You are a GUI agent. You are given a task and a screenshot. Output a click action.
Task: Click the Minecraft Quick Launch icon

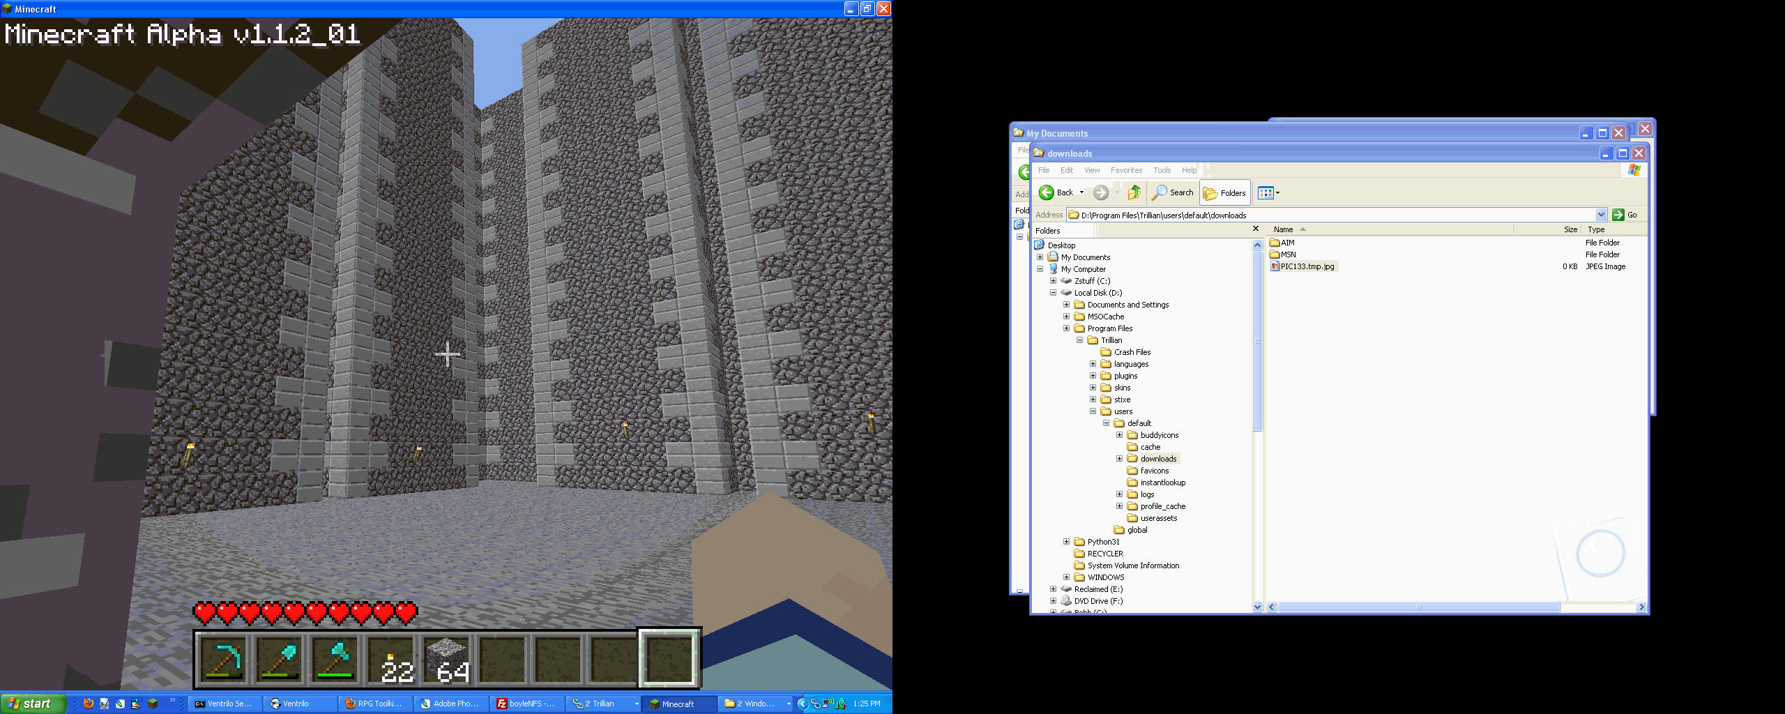point(153,704)
